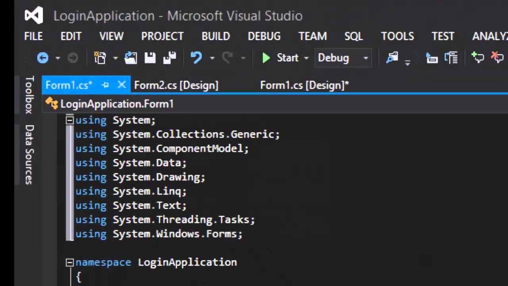Click the LoginApplication namespace name
The width and height of the screenshot is (508, 286).
pyautogui.click(x=187, y=262)
